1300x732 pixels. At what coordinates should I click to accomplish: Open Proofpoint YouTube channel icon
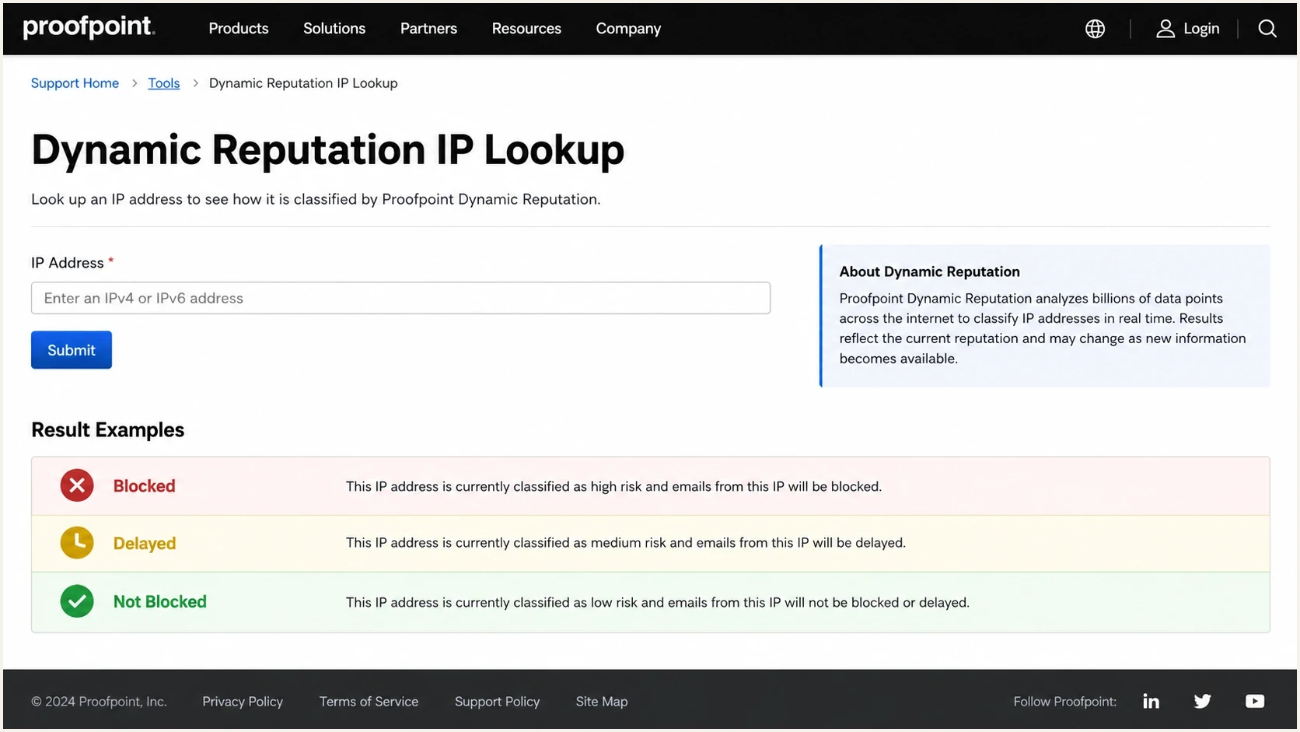pos(1254,701)
